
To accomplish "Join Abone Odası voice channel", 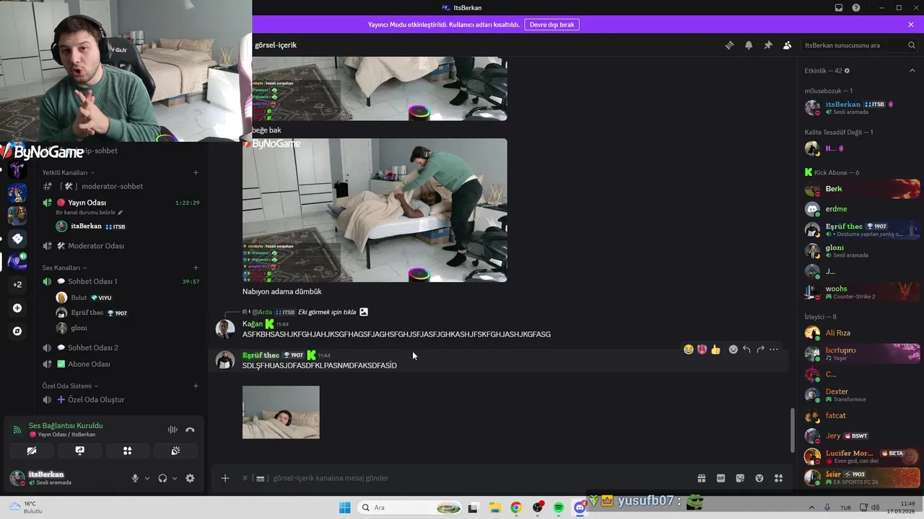I will pos(121,364).
